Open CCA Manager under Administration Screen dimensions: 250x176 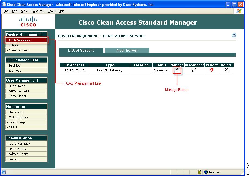click(26, 144)
